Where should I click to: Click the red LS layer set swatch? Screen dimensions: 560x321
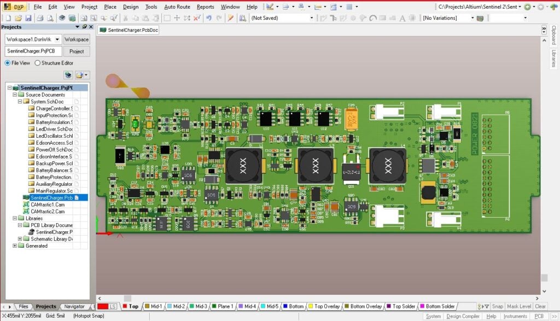[103, 306]
